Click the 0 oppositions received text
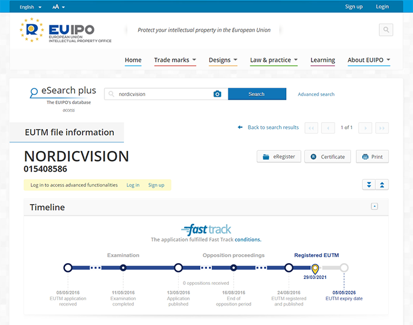The image size is (413, 325). (206, 283)
